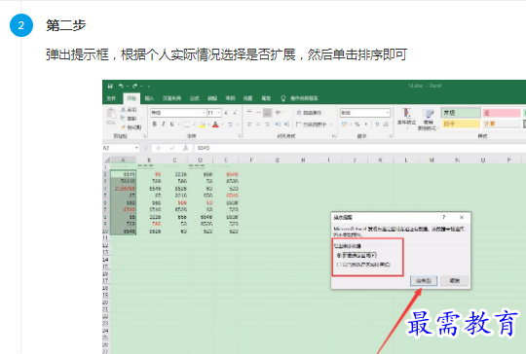
Task: Switch to the Formulas ribbon tab
Action: click(195, 98)
